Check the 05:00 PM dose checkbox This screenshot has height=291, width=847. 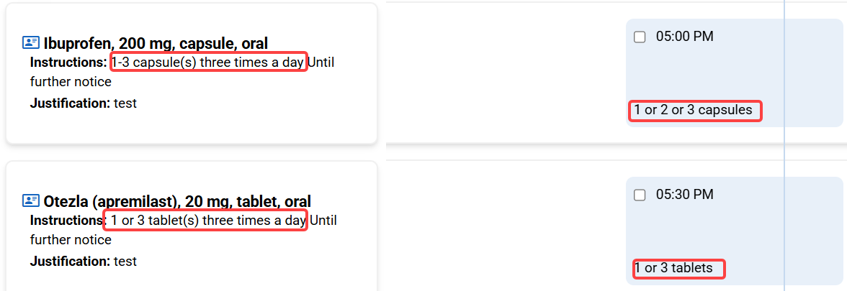[x=640, y=37]
